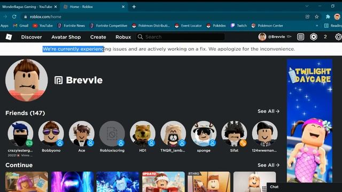The width and height of the screenshot is (342, 192).
Task: Open the purple glowing game thumbnail
Action: click(72, 182)
